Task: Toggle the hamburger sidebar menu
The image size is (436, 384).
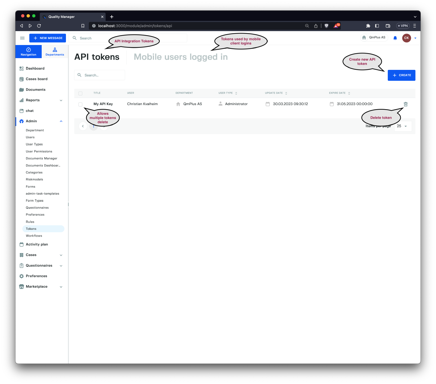Action: (22, 38)
